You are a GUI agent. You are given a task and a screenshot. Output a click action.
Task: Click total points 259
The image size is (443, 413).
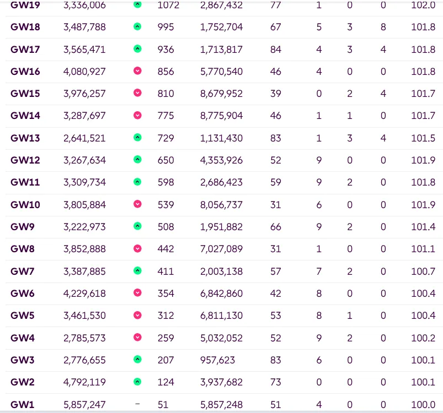click(x=166, y=338)
